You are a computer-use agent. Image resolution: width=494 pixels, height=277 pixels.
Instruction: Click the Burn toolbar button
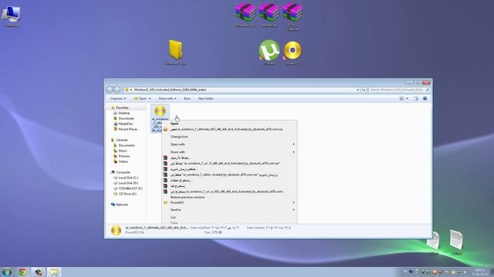pos(187,98)
